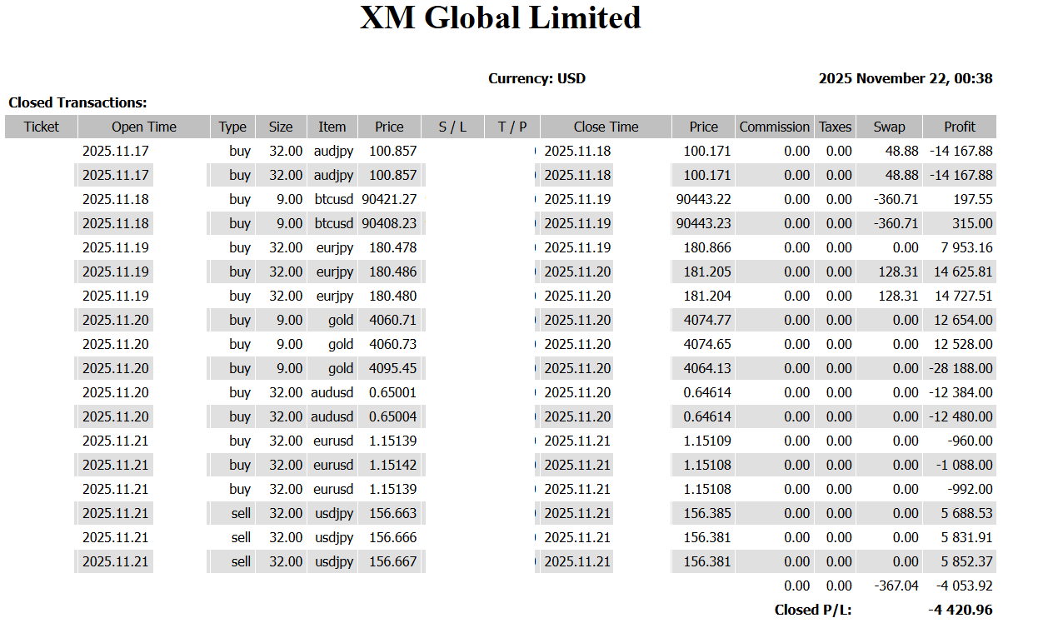
Task: Select the Size column header
Action: (281, 127)
